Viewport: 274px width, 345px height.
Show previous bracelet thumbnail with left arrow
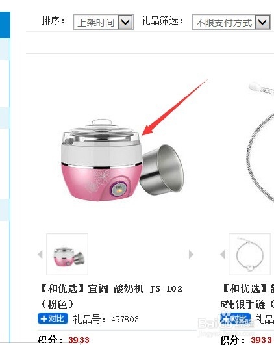223,255
